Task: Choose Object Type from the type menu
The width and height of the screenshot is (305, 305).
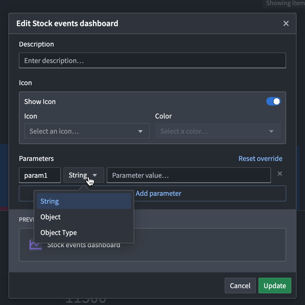Action: tap(84, 233)
